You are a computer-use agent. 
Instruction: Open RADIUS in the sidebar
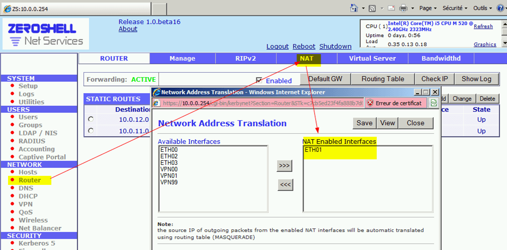tap(32, 141)
